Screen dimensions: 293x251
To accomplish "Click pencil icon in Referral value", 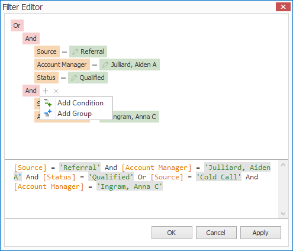I will [x=75, y=52].
